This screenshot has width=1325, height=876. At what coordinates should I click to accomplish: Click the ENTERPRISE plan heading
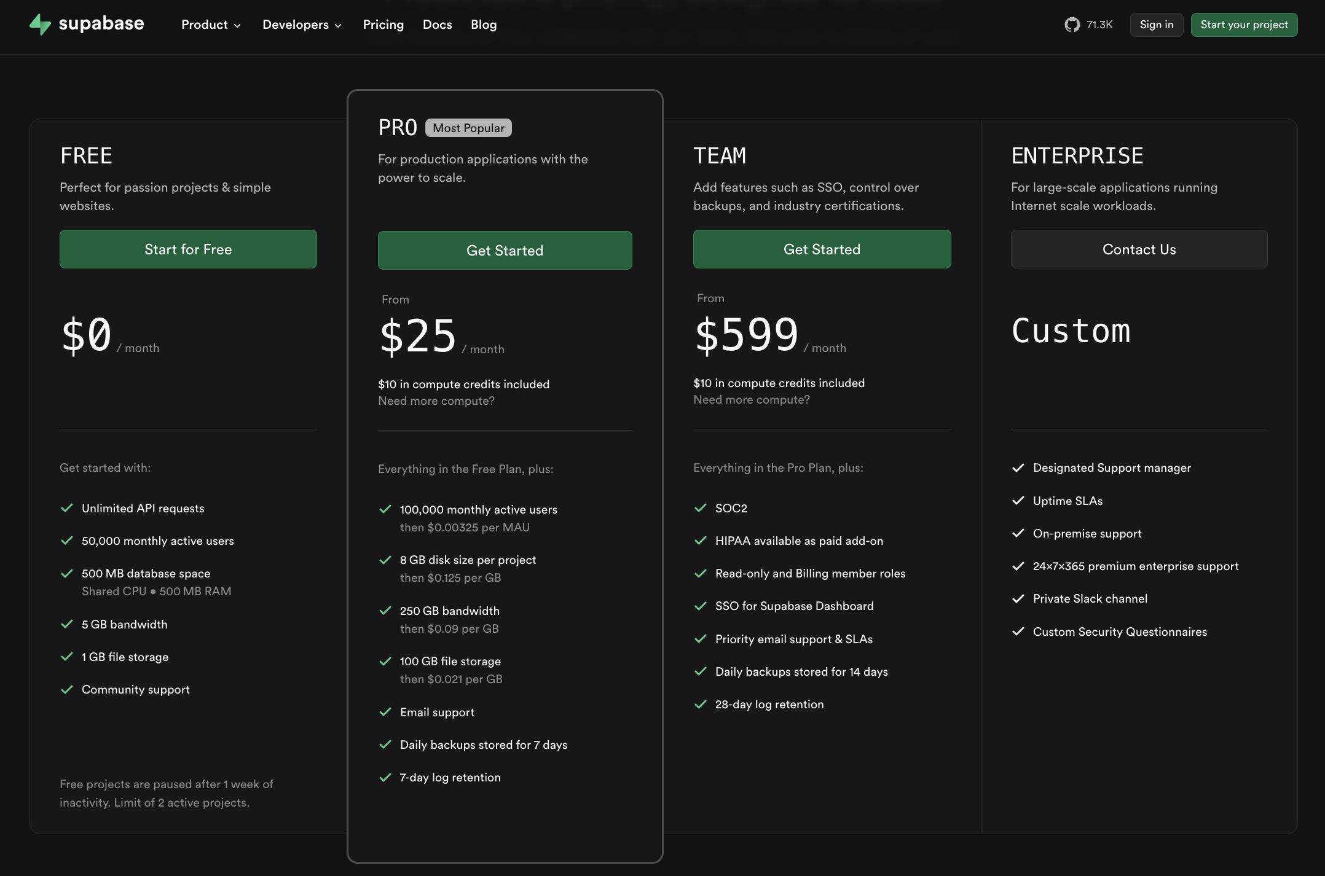pos(1077,155)
